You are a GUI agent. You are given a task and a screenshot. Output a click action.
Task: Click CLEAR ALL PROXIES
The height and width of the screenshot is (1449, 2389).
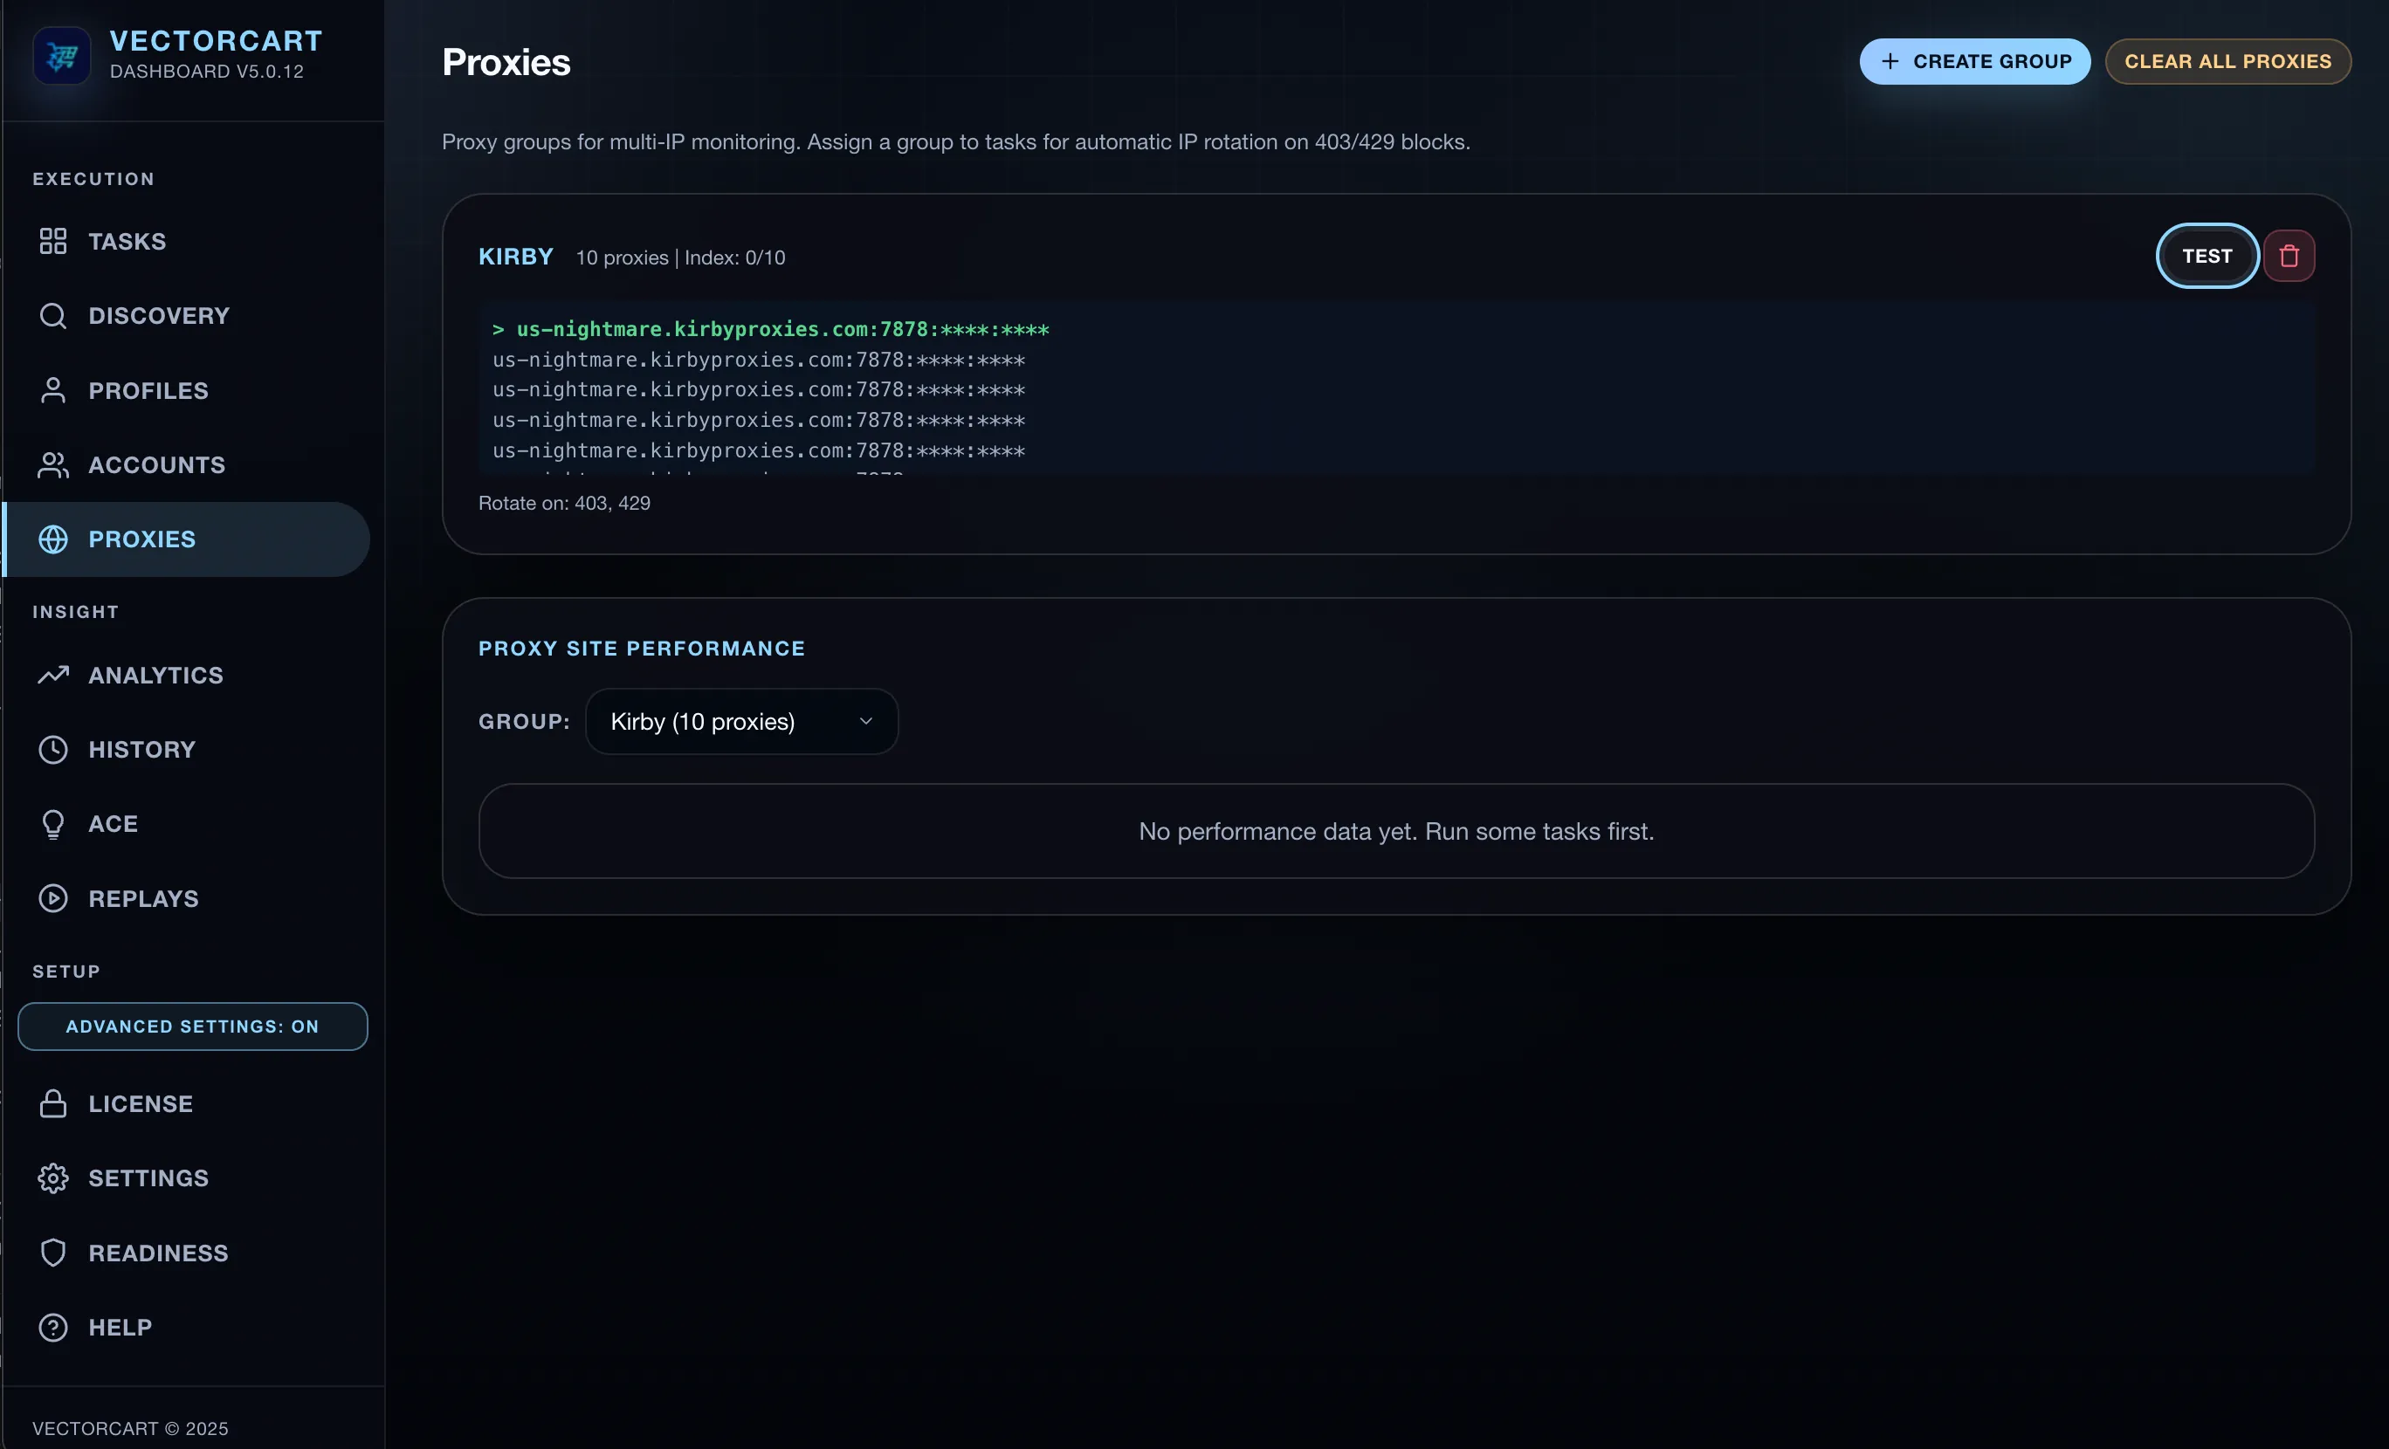(2228, 60)
